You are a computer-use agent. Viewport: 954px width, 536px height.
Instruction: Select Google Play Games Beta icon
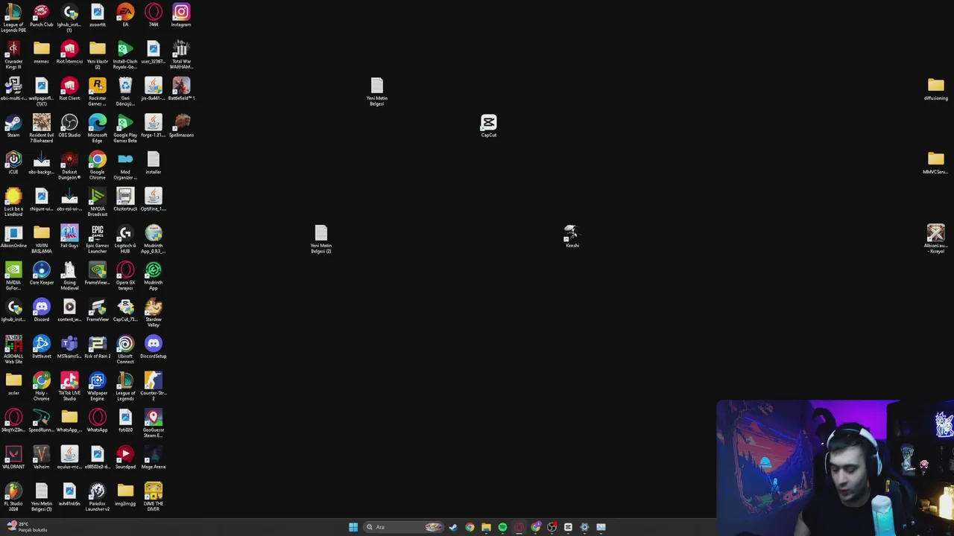point(125,129)
